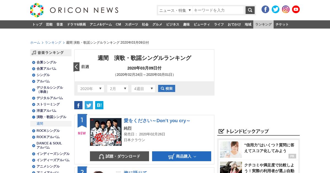Open the 2月 month dropdown
This screenshot has height=173, width=330.
click(118, 88)
